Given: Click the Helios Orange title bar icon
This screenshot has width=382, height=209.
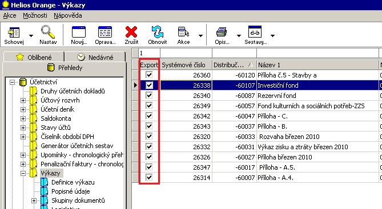Looking at the screenshot, I should click(5, 5).
